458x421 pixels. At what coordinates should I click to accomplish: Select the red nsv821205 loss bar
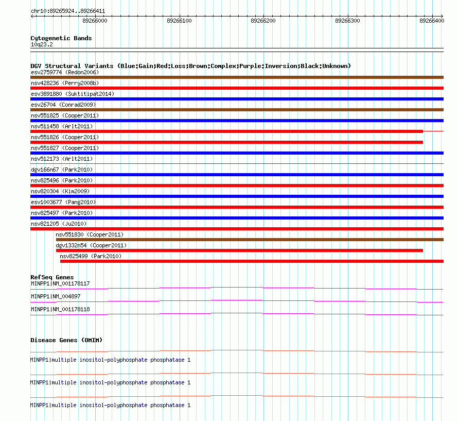coord(237,229)
